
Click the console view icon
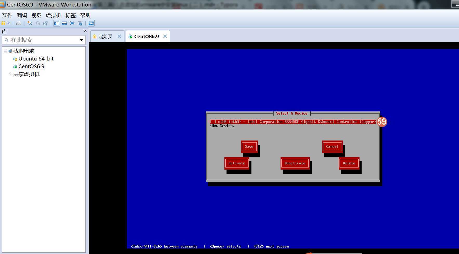tap(91, 23)
